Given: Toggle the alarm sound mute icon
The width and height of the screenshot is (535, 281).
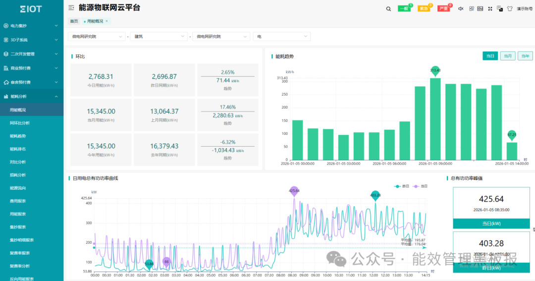Looking at the screenshot, I should (x=461, y=8).
